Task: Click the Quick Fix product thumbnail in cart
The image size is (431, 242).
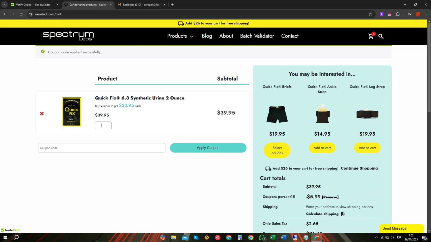Action: [72, 112]
